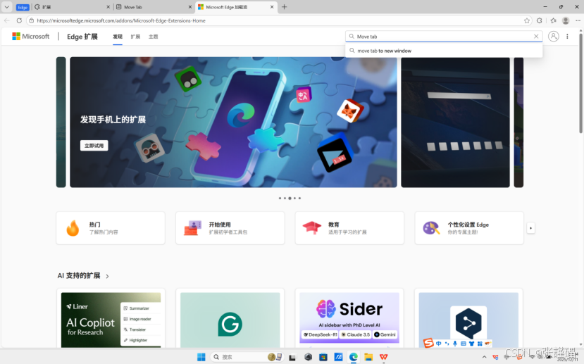The height and width of the screenshot is (364, 584).
Task: Click the Microsoft logo
Action: tap(30, 36)
